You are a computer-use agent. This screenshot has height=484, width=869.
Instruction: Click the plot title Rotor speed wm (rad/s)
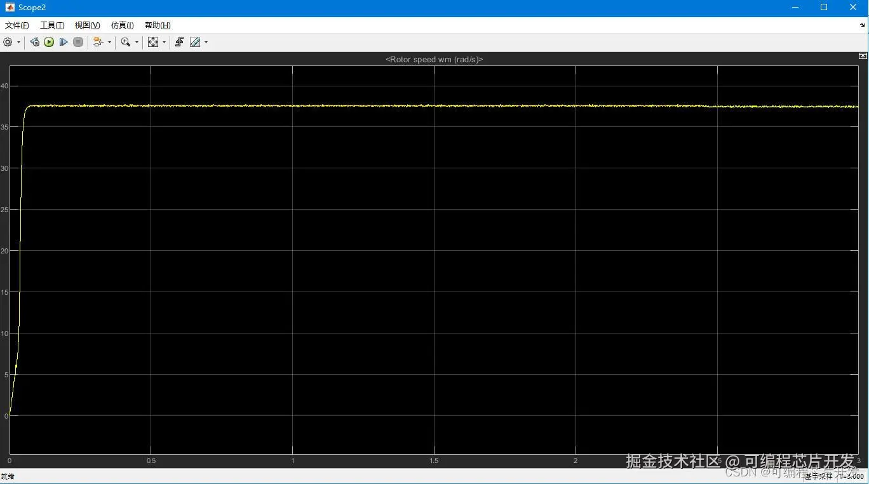pos(434,59)
